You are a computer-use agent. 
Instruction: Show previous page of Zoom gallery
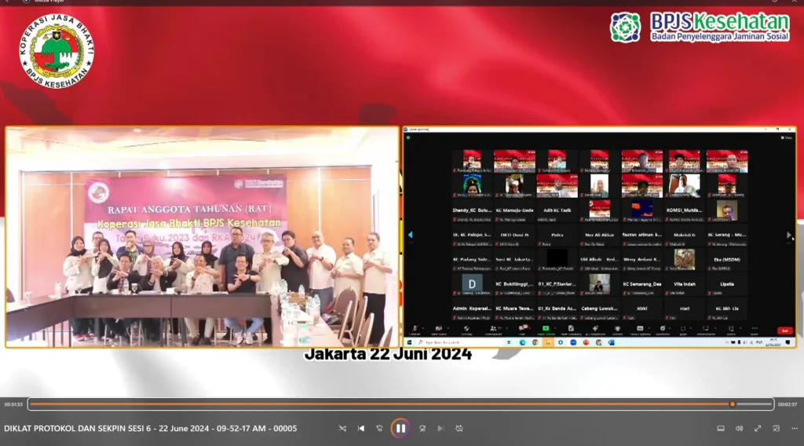410,235
